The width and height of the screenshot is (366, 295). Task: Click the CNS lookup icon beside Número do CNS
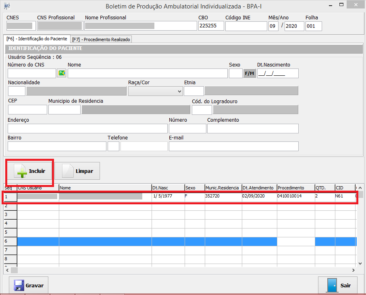tap(61, 73)
